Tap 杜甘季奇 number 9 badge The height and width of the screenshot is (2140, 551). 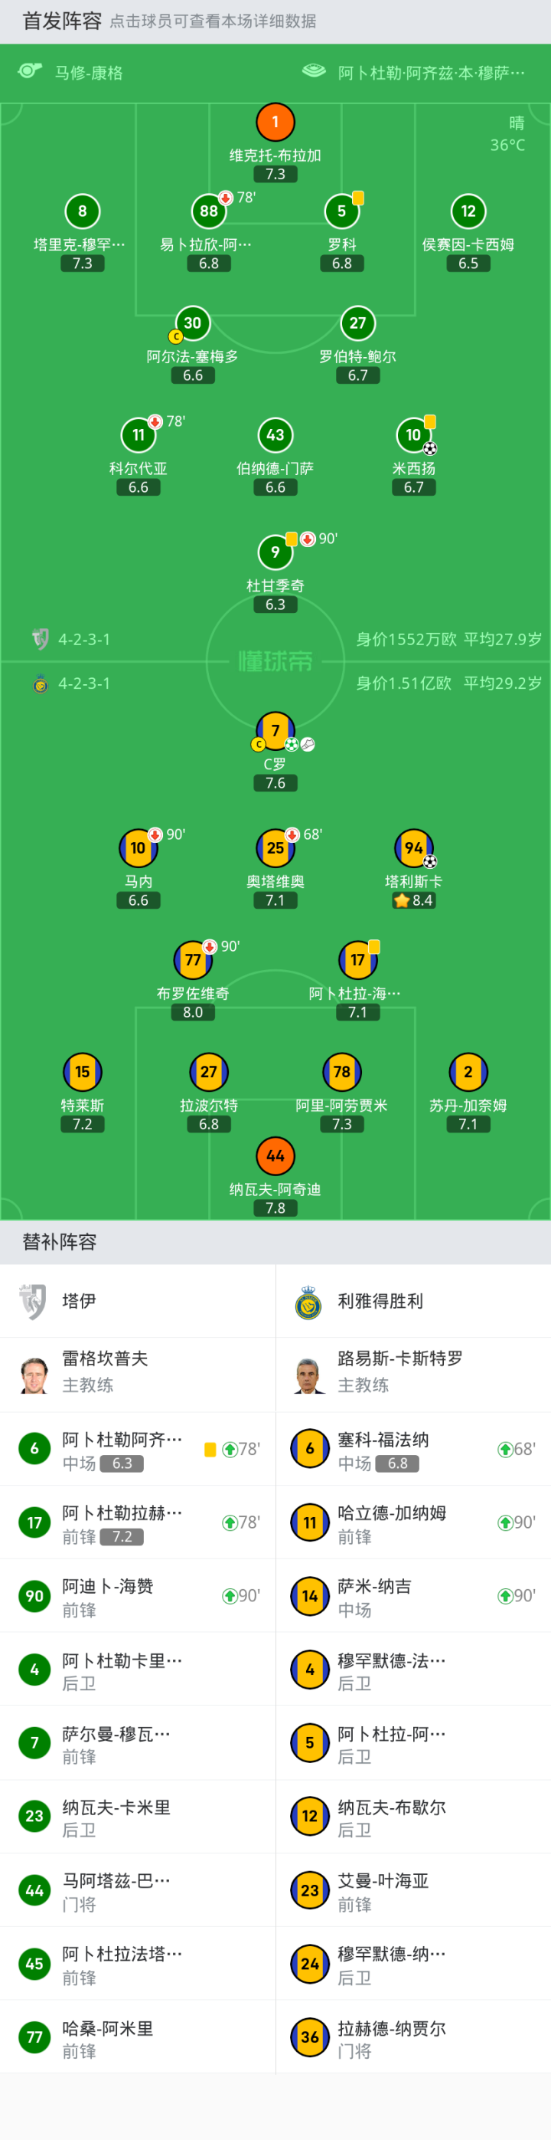[x=275, y=552]
